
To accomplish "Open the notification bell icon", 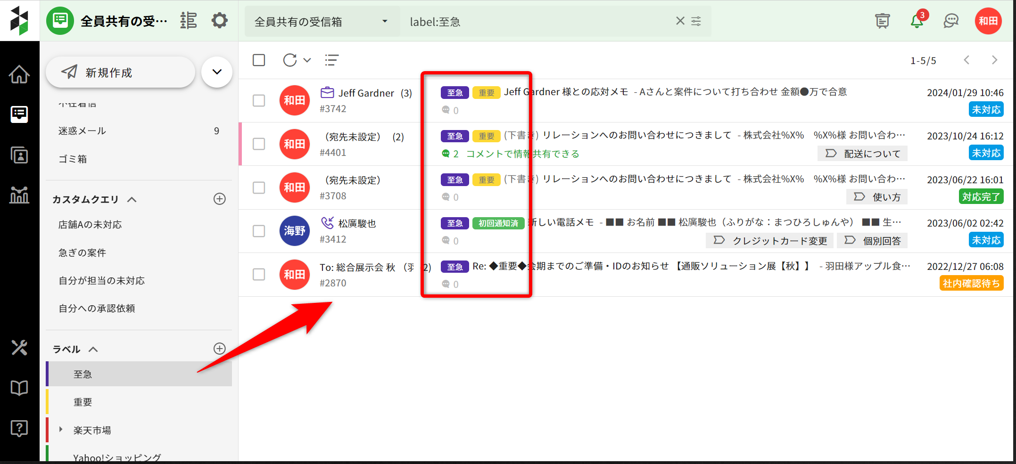I will (917, 21).
